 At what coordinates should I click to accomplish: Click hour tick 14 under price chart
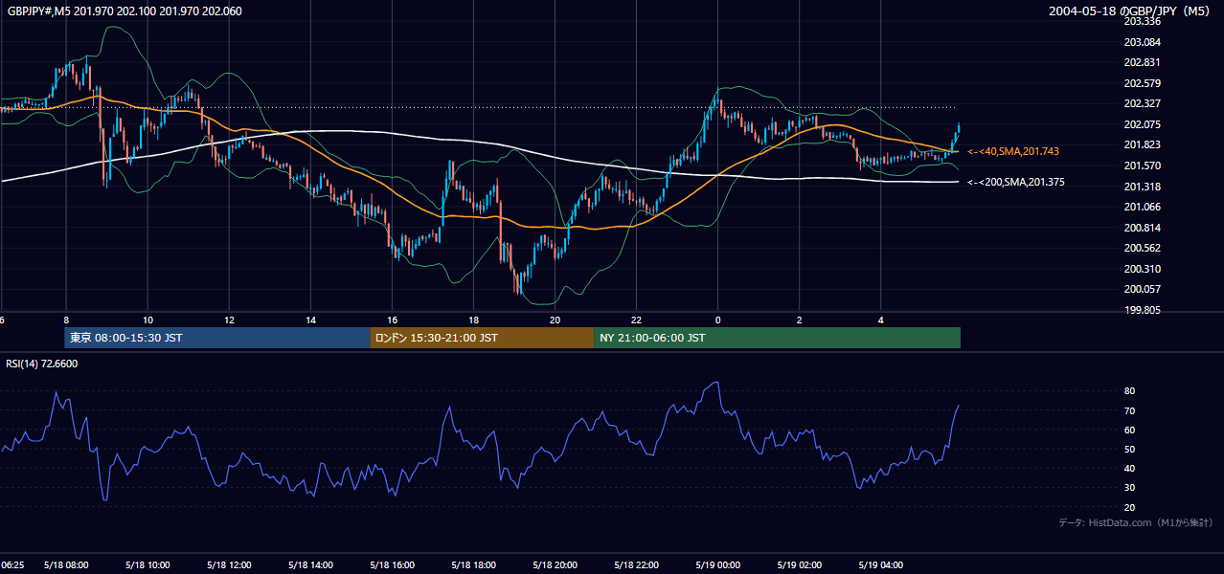310,320
